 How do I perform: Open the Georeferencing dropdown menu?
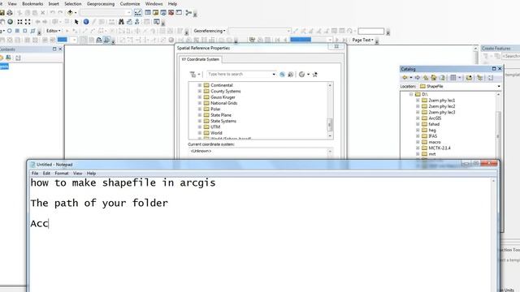pos(210,31)
